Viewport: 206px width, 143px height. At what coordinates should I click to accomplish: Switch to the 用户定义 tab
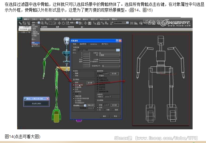[105, 44]
